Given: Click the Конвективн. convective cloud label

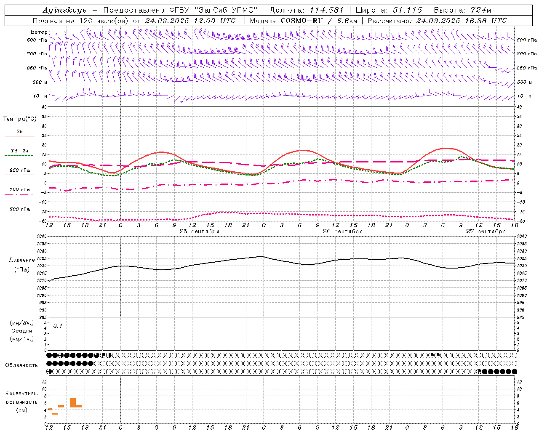Looking at the screenshot, I should coord(21,394).
